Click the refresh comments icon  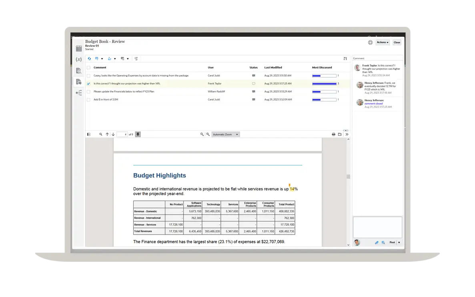pos(89,59)
